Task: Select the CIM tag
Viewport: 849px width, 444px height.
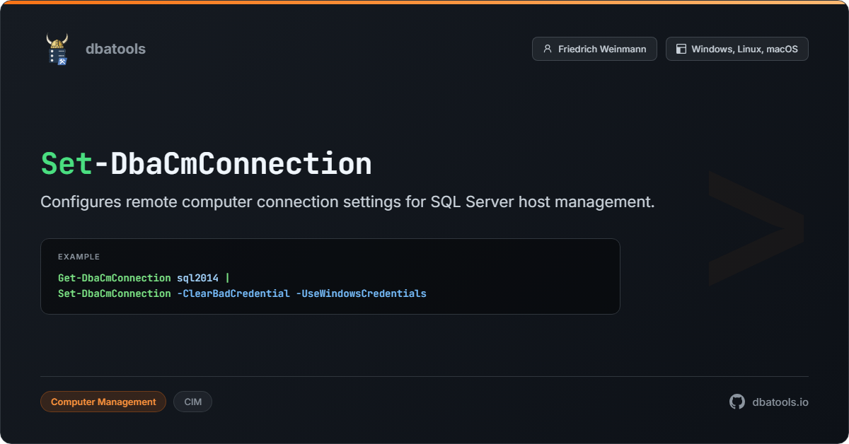Action: [x=192, y=402]
